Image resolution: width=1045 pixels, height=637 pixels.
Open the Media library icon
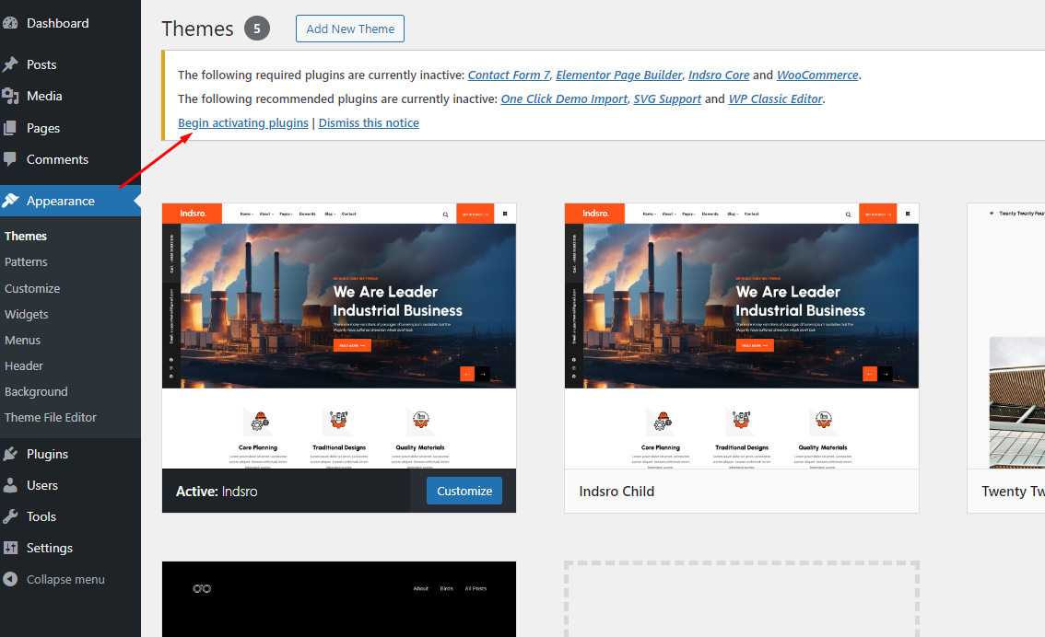tap(10, 96)
